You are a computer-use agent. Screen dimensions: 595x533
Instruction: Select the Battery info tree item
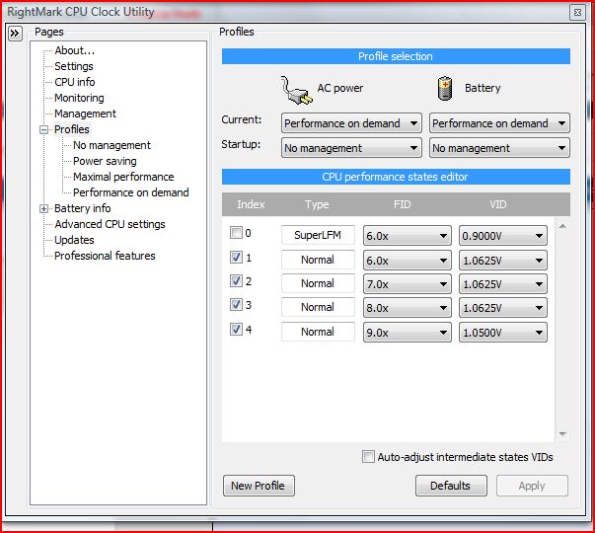[82, 208]
